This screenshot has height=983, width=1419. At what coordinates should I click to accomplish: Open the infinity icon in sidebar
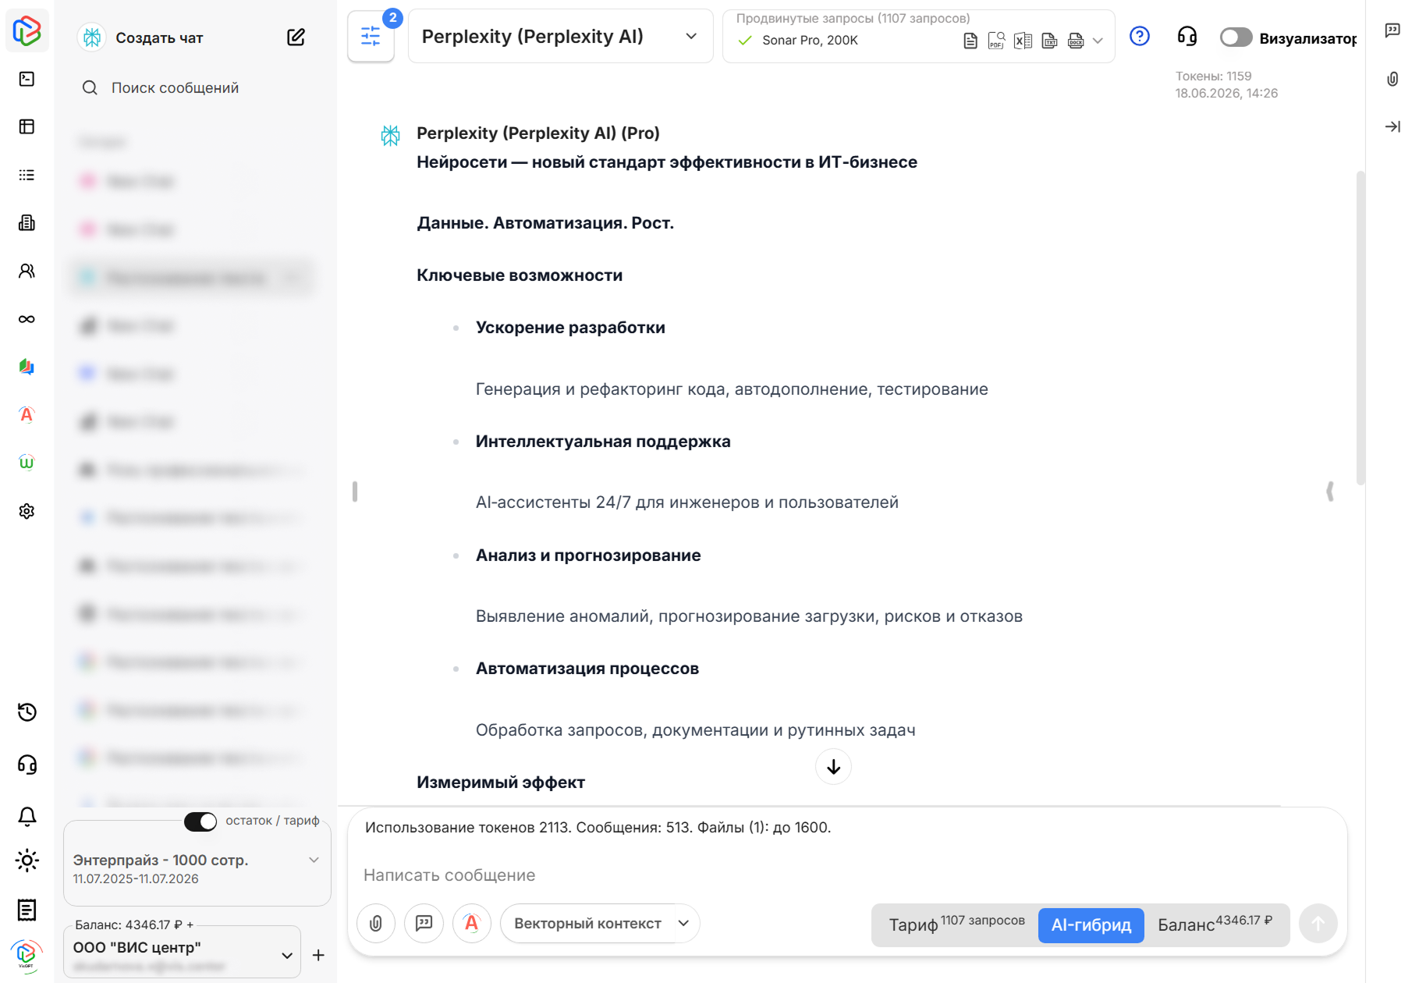point(27,319)
